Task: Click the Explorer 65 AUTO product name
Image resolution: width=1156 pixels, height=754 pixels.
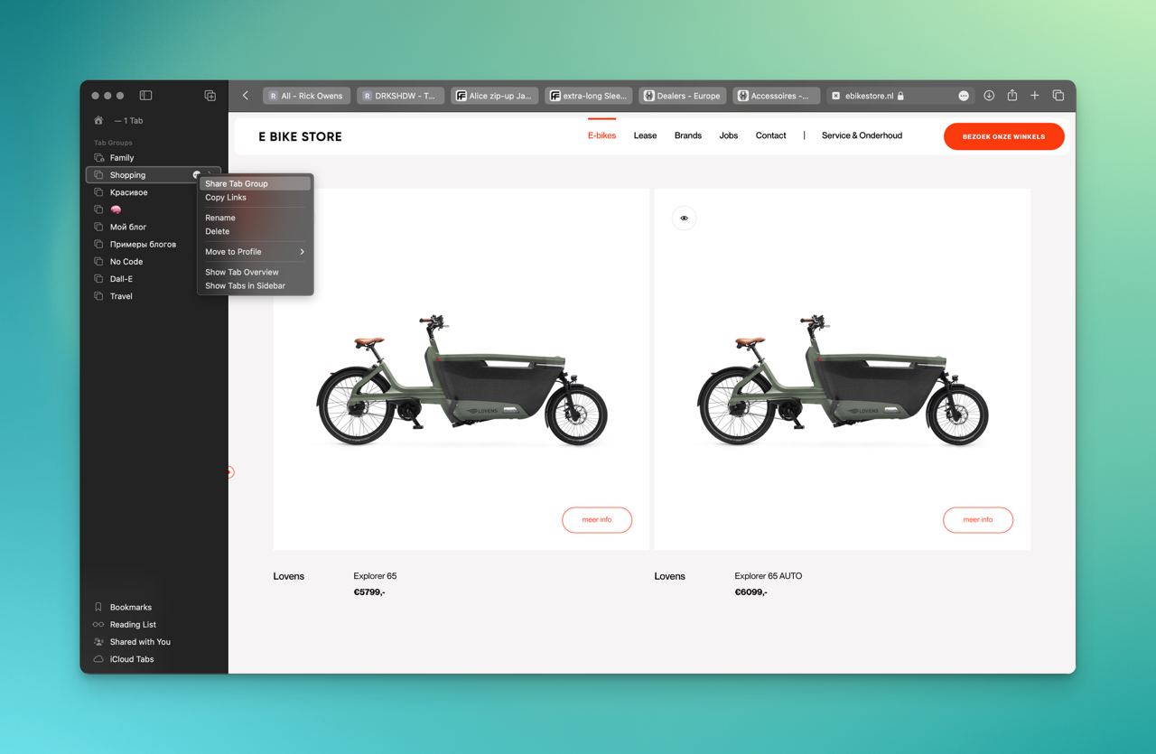Action: (x=768, y=576)
